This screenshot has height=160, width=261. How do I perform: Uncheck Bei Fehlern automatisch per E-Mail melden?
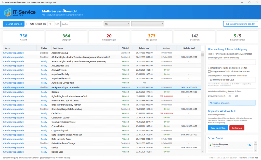(209, 54)
